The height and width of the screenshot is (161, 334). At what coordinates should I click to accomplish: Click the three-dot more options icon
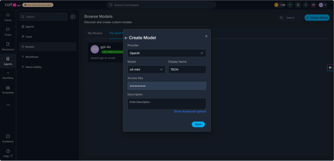pyautogui.click(x=8, y=105)
